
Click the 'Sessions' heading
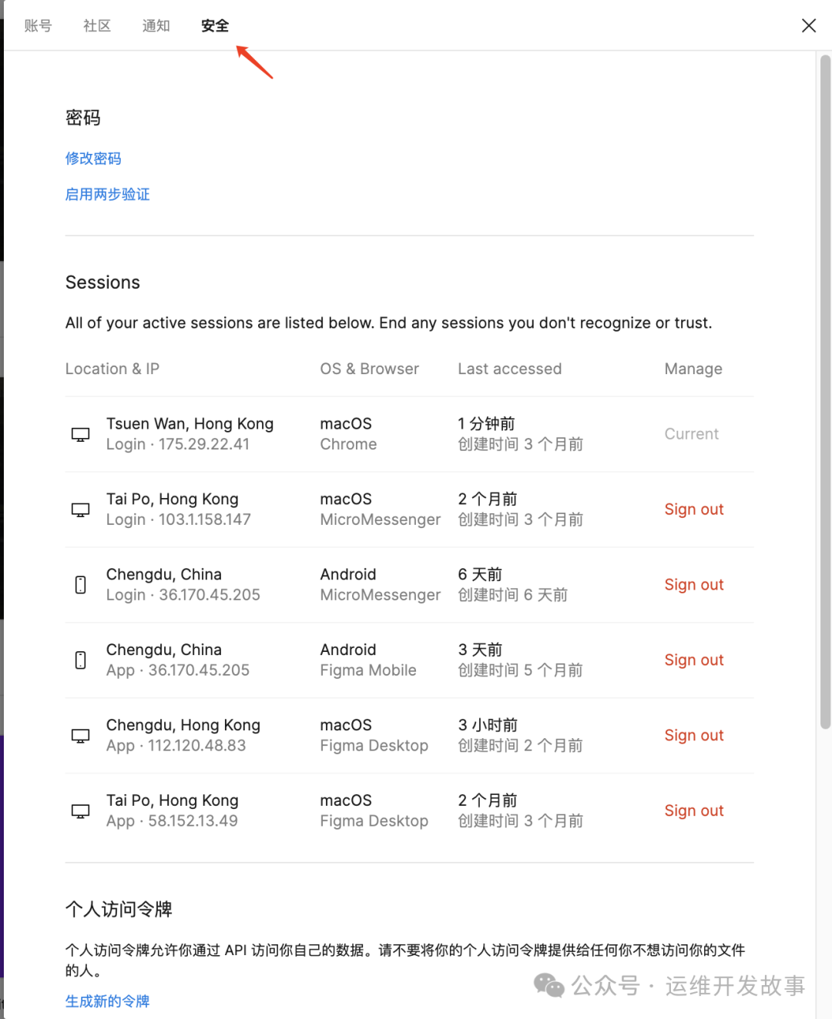tap(102, 282)
